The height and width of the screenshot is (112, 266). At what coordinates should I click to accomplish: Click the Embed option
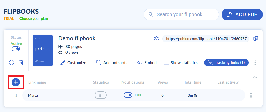(147, 63)
